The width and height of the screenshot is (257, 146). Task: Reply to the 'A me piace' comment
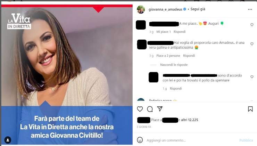(180, 32)
